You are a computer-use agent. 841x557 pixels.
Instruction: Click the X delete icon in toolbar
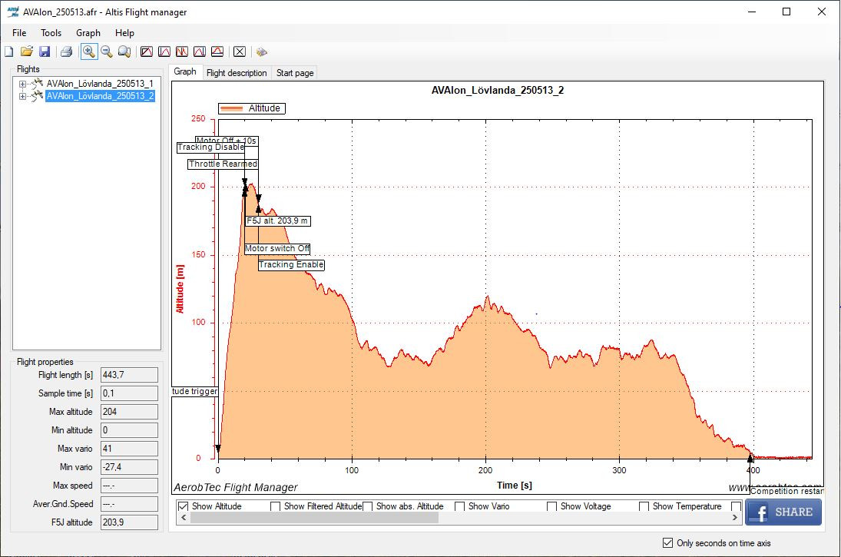[x=240, y=51]
